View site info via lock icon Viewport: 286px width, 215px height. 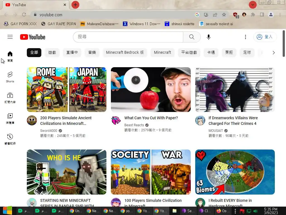[x=35, y=15]
